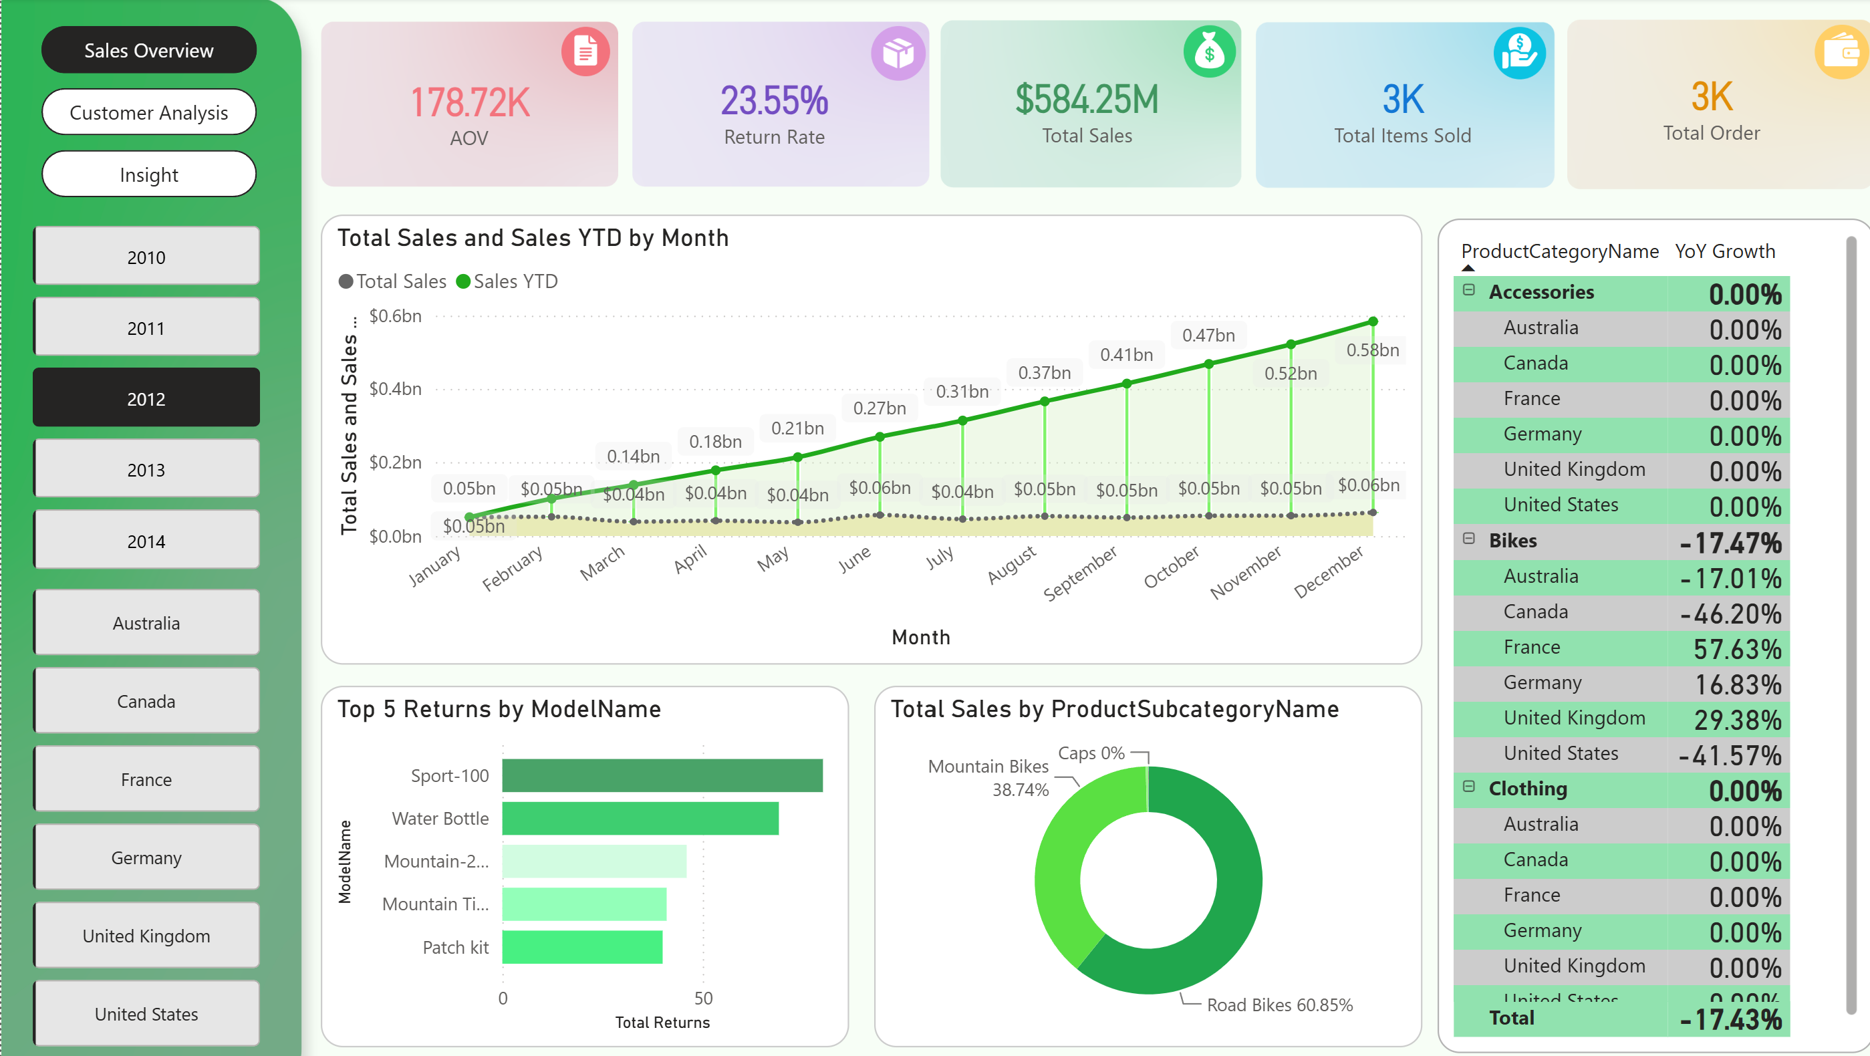This screenshot has height=1056, width=1870.
Task: Filter by year 2014
Action: 146,540
